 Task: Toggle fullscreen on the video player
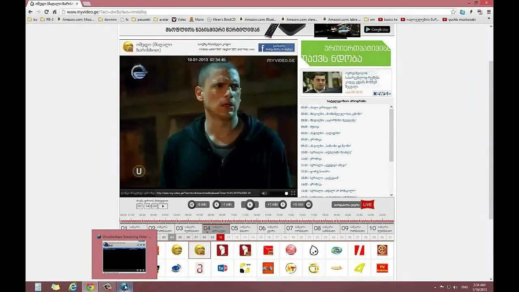coord(293,193)
